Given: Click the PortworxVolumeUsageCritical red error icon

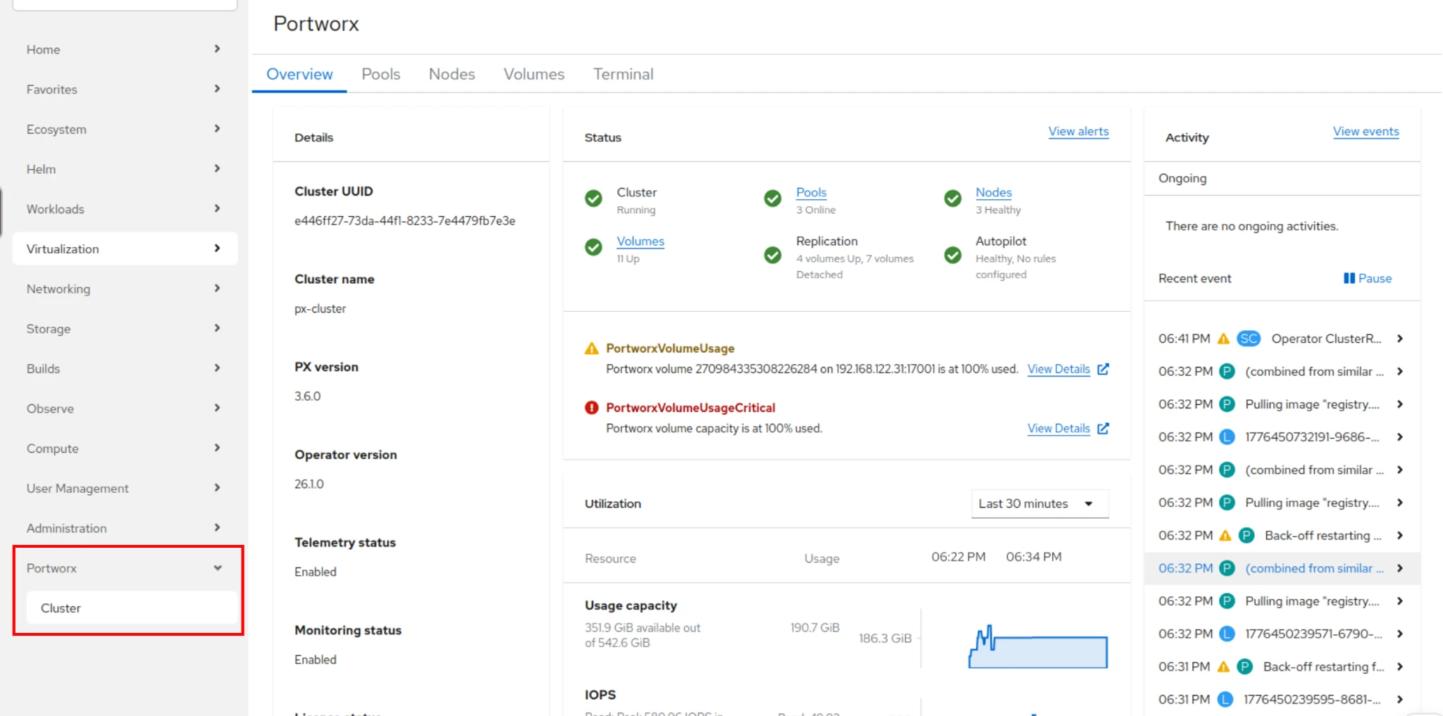Looking at the screenshot, I should pyautogui.click(x=592, y=408).
